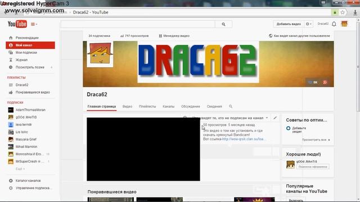Click Как видят канал другие пользователи
Screen dimensions: 360x202
299,36
